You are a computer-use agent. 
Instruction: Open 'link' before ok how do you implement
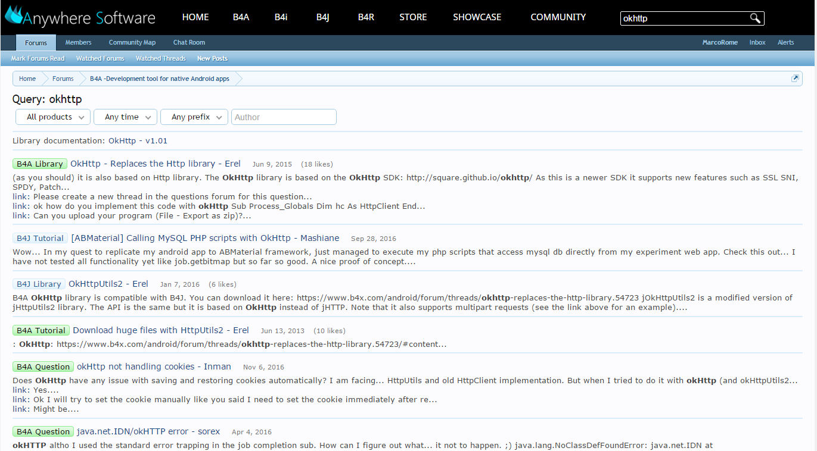click(x=20, y=206)
